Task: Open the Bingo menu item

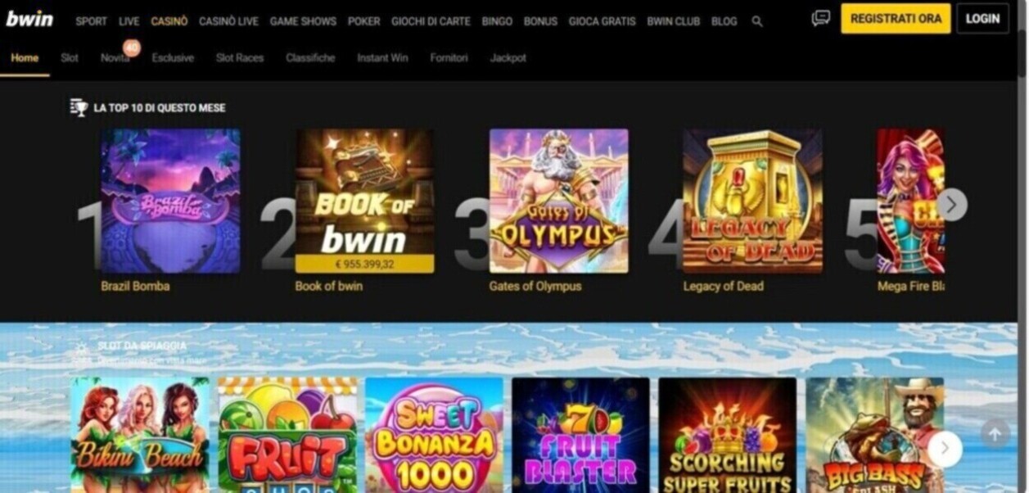Action: coord(497,21)
